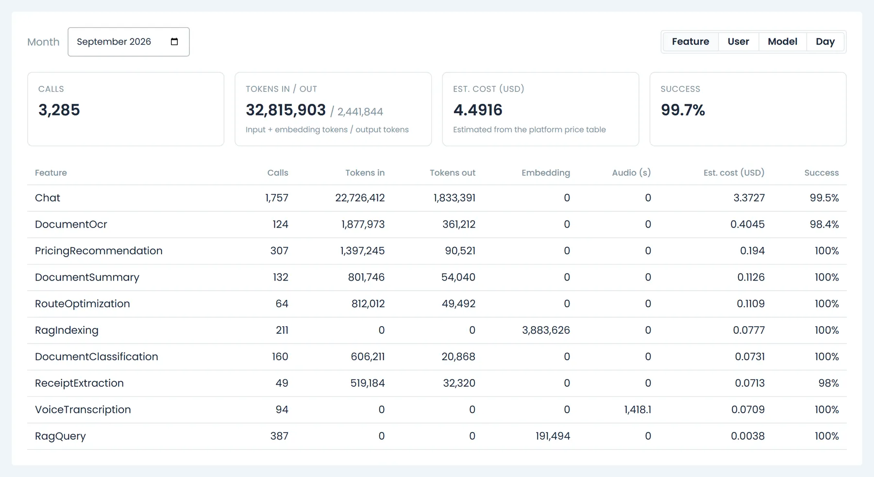
Task: Select RagQuery calls count 387
Action: tap(279, 436)
